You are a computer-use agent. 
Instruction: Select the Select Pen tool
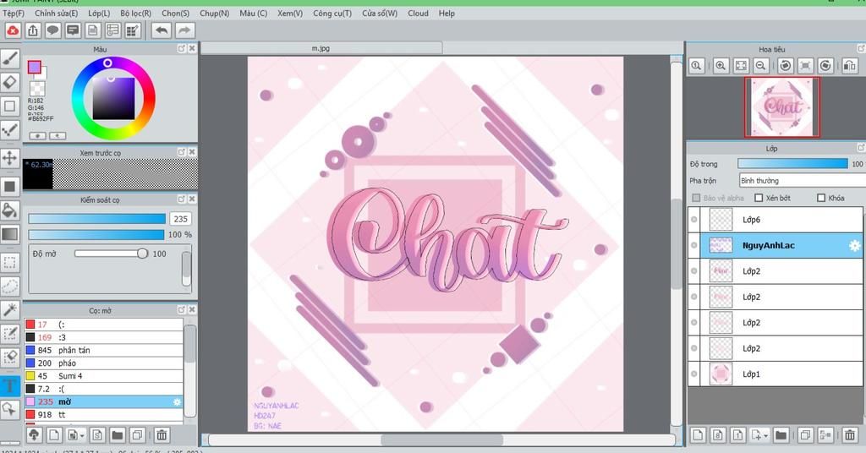(x=10, y=334)
